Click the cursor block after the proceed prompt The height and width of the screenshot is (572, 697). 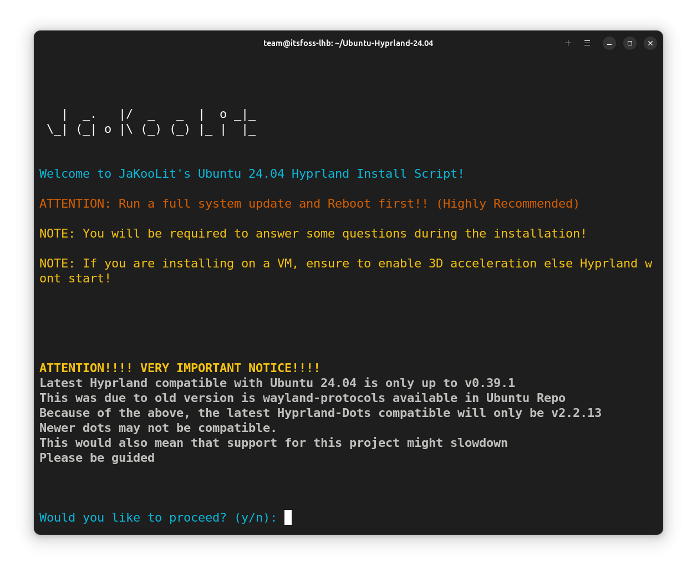pyautogui.click(x=288, y=518)
